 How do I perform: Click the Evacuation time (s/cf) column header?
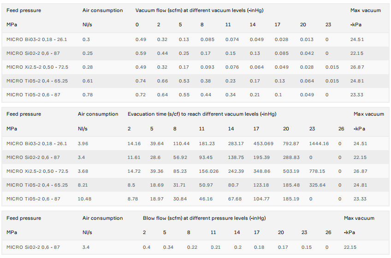202,114
